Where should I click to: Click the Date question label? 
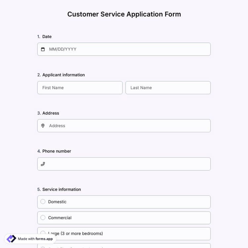[47, 37]
